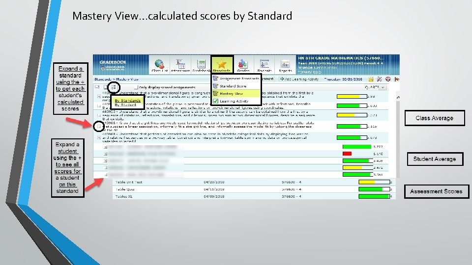Click the yellow crown icon beside the date
Image resolution: width=472 pixels, height=265 pixels.
click(371, 79)
